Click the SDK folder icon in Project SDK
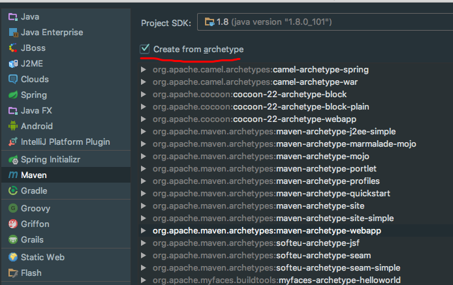Image resolution: width=453 pixels, height=285 pixels. [x=210, y=22]
